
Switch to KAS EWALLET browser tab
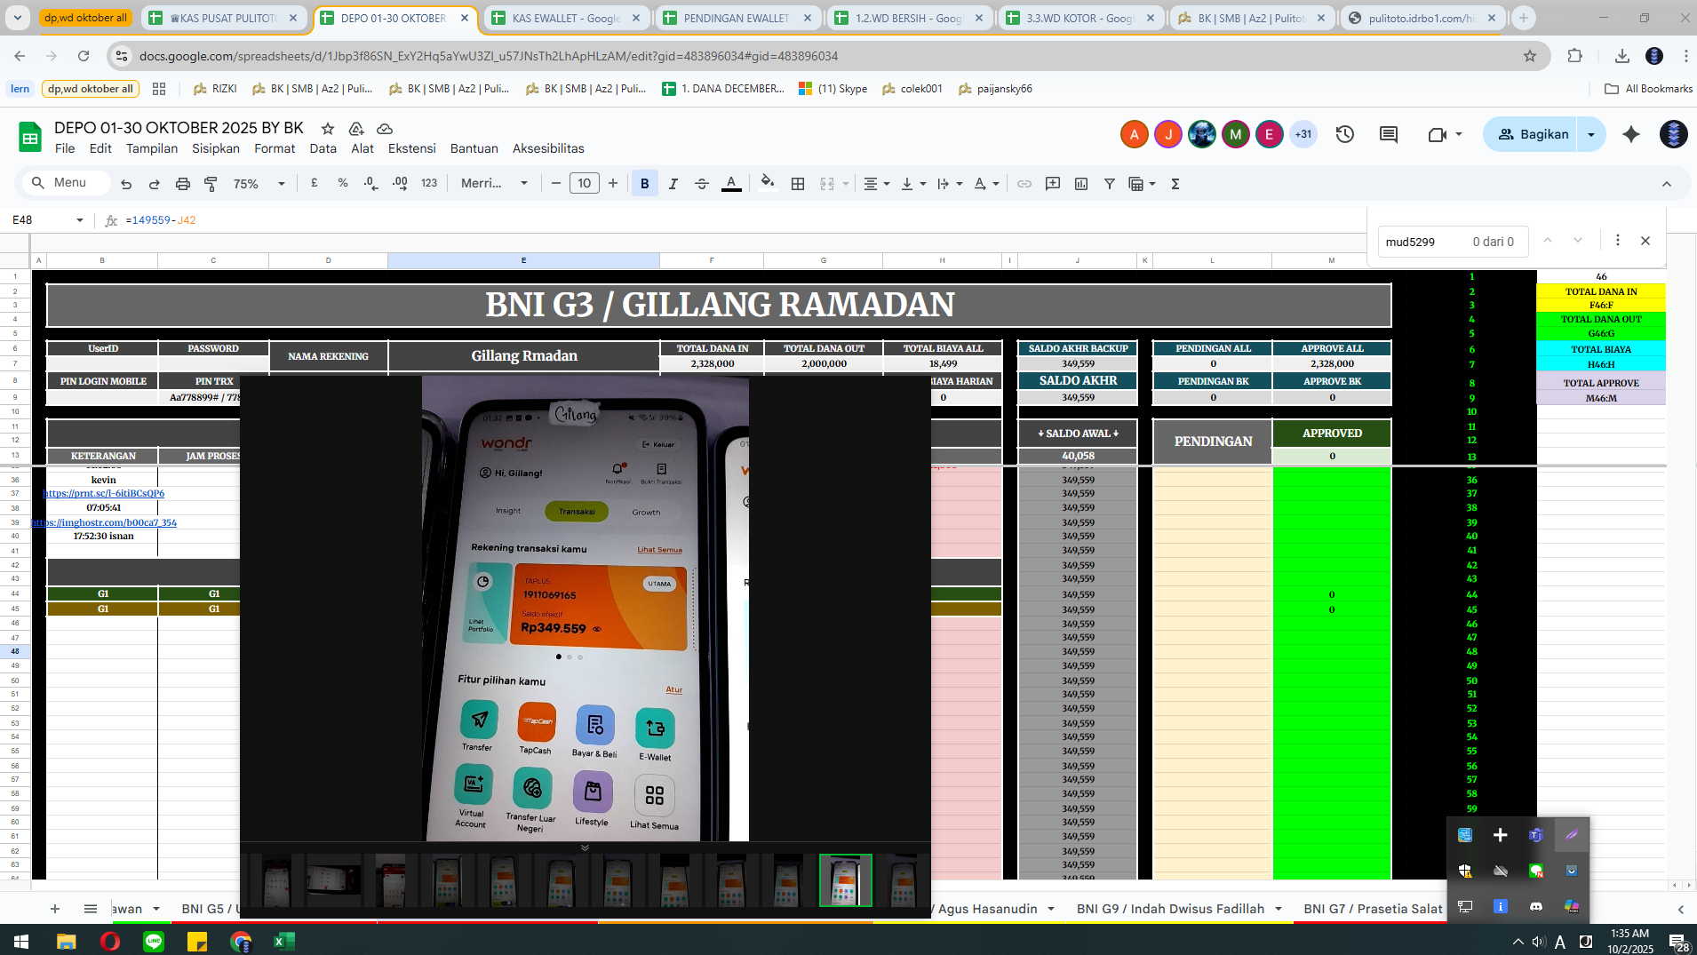coord(567,18)
